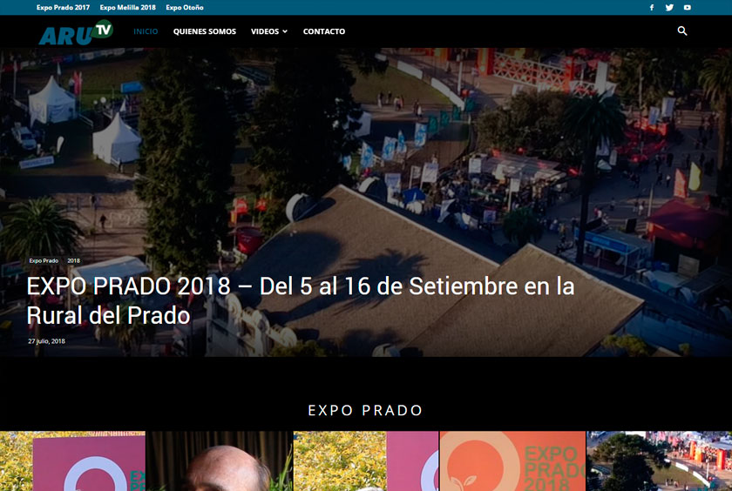Click the 27 julio, 2018 date
Image resolution: width=732 pixels, height=491 pixels.
click(47, 341)
